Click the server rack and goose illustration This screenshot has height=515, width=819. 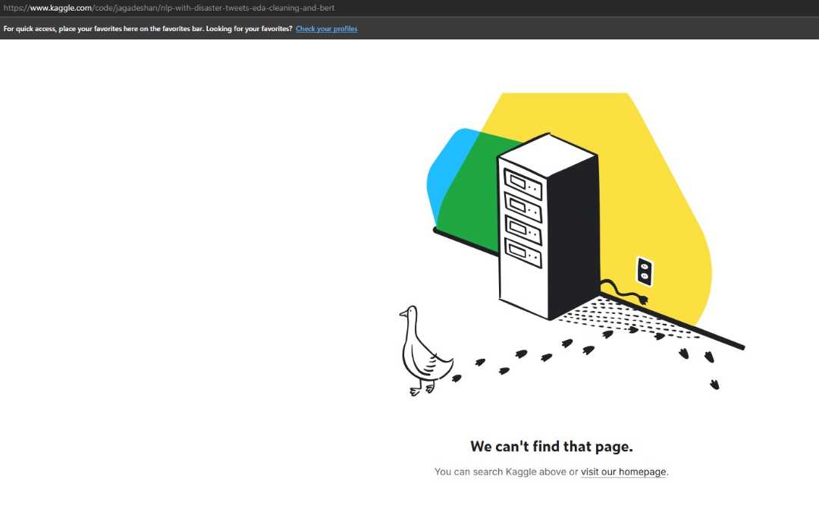tap(572, 244)
